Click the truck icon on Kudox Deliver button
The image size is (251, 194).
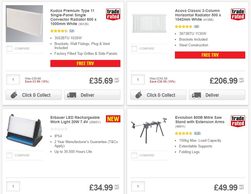pos(71,95)
